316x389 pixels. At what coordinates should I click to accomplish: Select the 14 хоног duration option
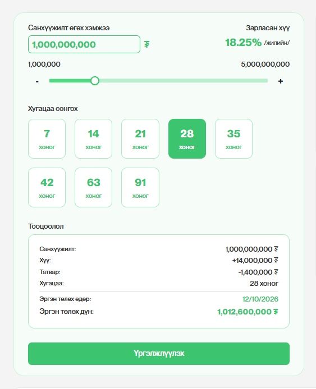pyautogui.click(x=93, y=138)
